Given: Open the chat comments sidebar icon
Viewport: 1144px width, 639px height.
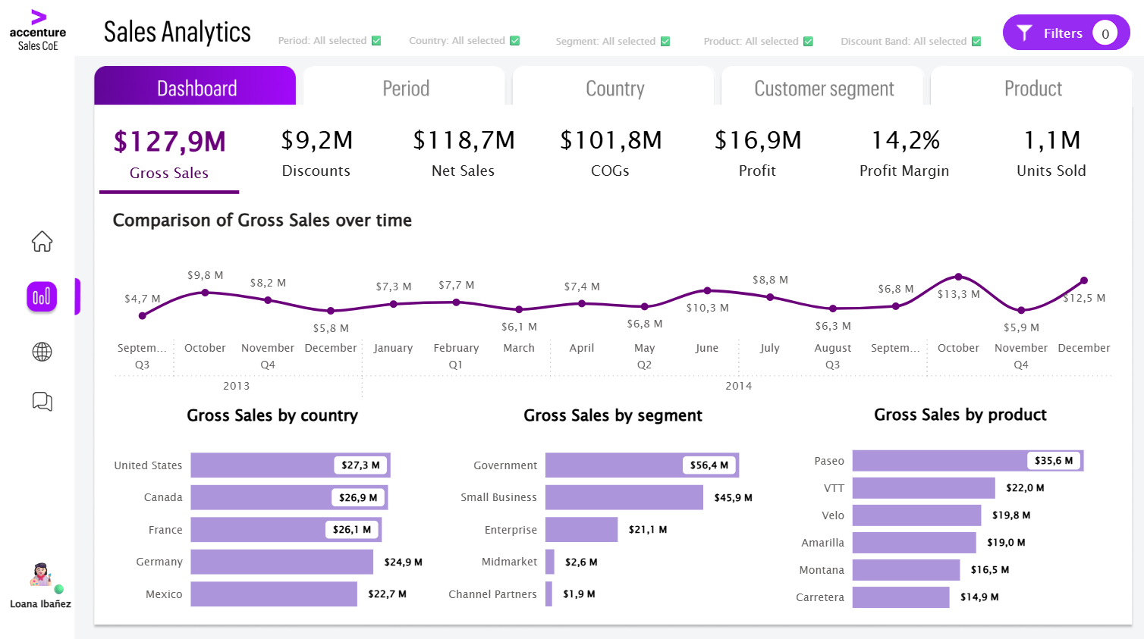Looking at the screenshot, I should point(42,401).
